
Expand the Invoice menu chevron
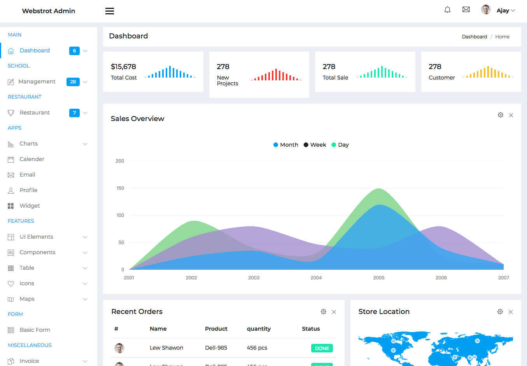click(x=85, y=361)
